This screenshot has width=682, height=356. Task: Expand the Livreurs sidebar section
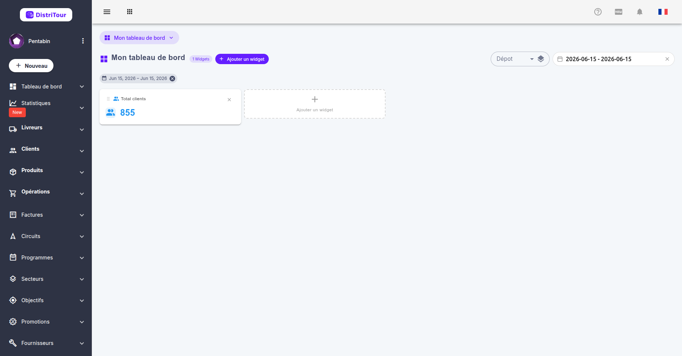pos(46,128)
